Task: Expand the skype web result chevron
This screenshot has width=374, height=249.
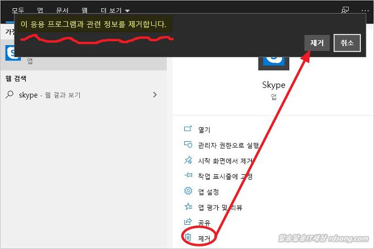Action: (x=155, y=95)
